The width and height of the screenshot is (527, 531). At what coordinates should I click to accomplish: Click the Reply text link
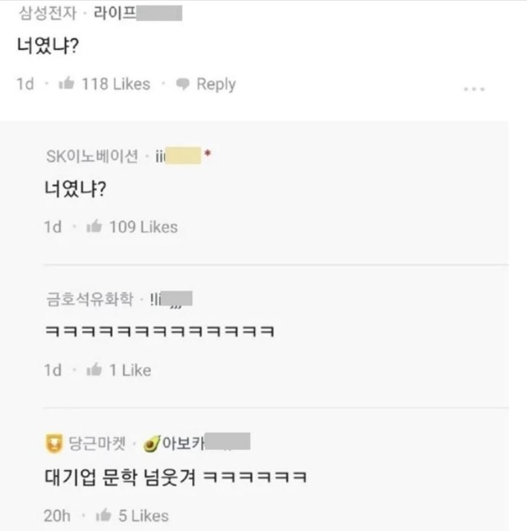[x=216, y=85]
